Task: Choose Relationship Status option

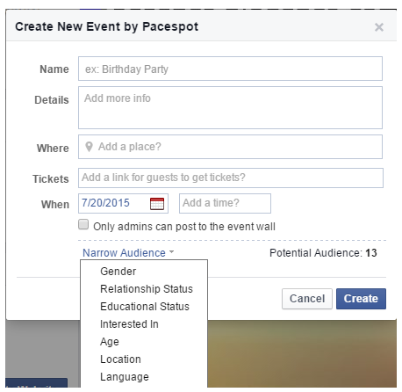Action: coord(147,289)
